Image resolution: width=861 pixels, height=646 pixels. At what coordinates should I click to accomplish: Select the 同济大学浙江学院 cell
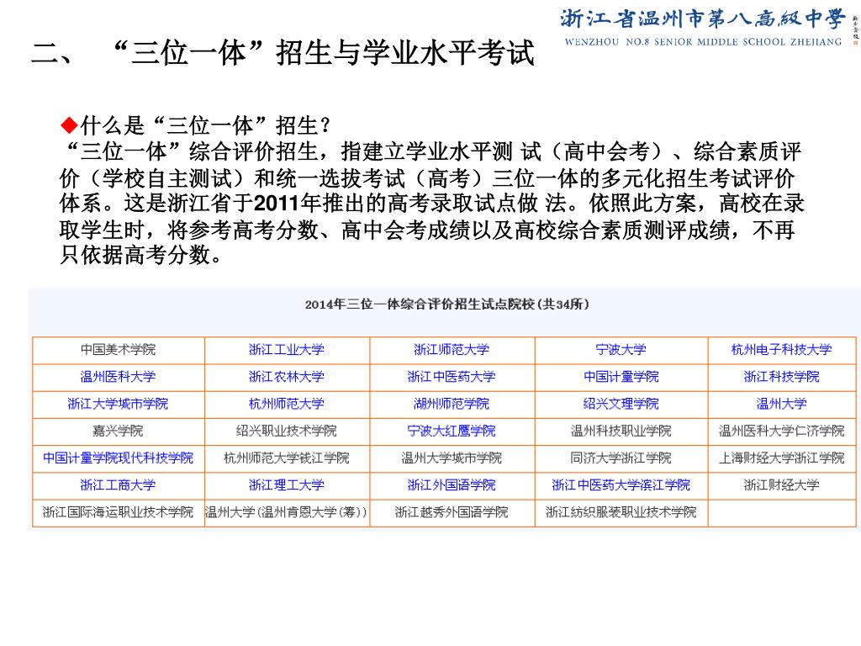coord(621,458)
